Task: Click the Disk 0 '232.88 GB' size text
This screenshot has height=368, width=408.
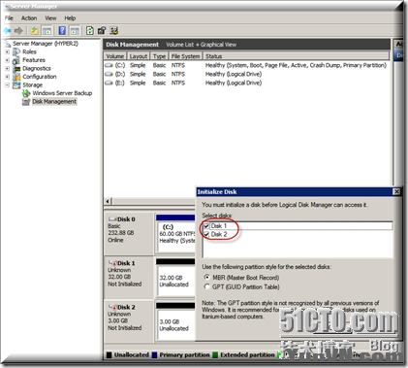Action: tap(121, 233)
